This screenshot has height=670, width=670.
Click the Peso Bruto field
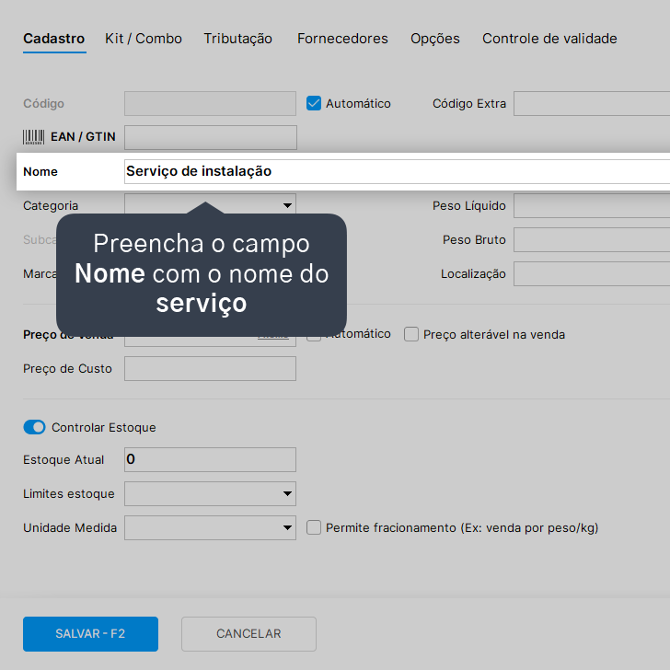592,239
